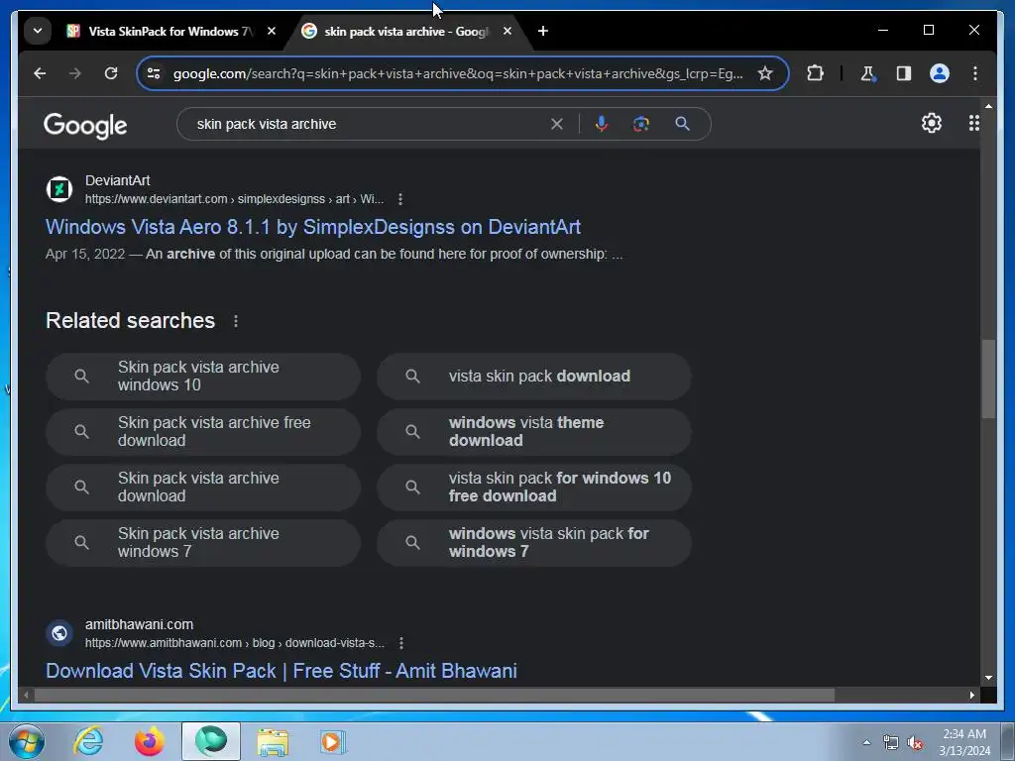Search windows vista skin pack for windows 7

click(534, 543)
